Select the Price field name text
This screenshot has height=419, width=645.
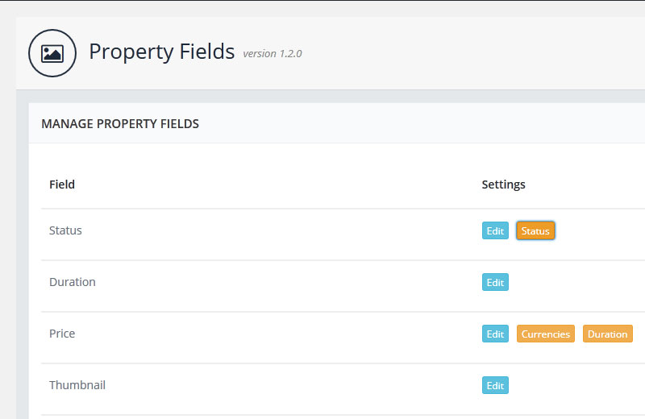[62, 333]
